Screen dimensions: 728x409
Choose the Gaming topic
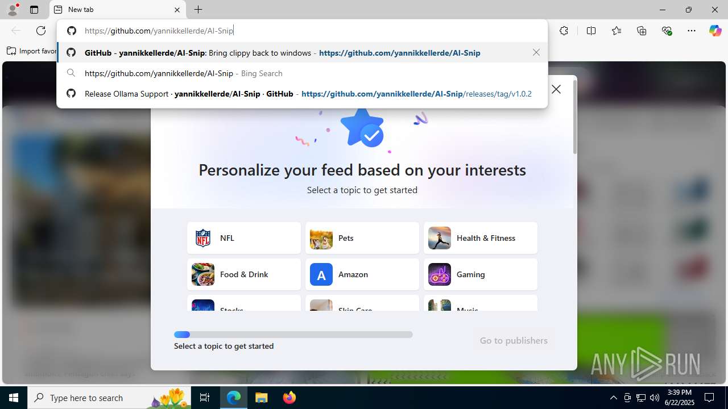point(481,274)
